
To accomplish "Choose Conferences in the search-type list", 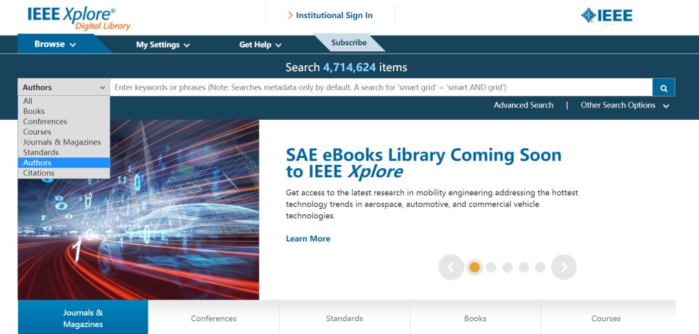I will (x=63, y=122).
